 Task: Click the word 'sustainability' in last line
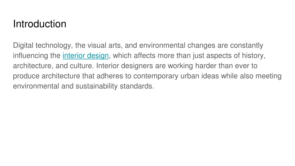97,86
